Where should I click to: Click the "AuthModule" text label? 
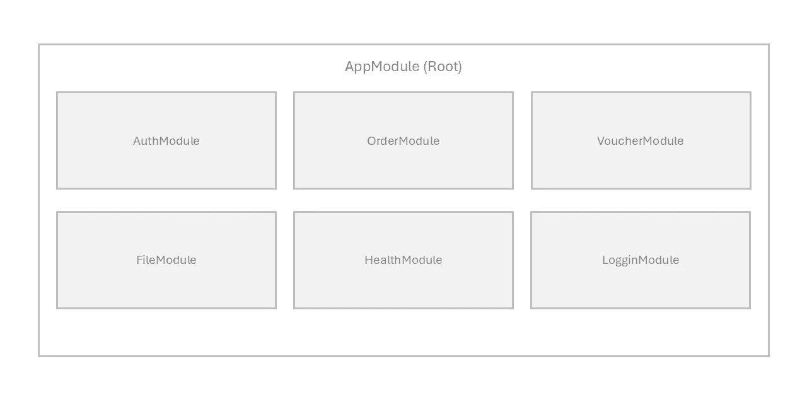[x=166, y=141]
